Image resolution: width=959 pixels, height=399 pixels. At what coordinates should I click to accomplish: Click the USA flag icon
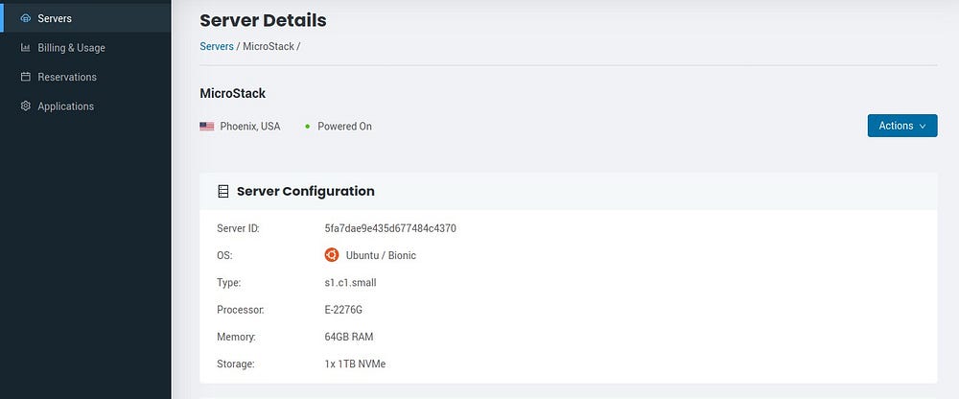[206, 127]
